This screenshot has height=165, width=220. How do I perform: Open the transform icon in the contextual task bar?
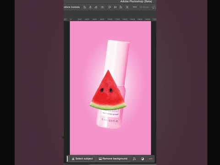coord(134,159)
